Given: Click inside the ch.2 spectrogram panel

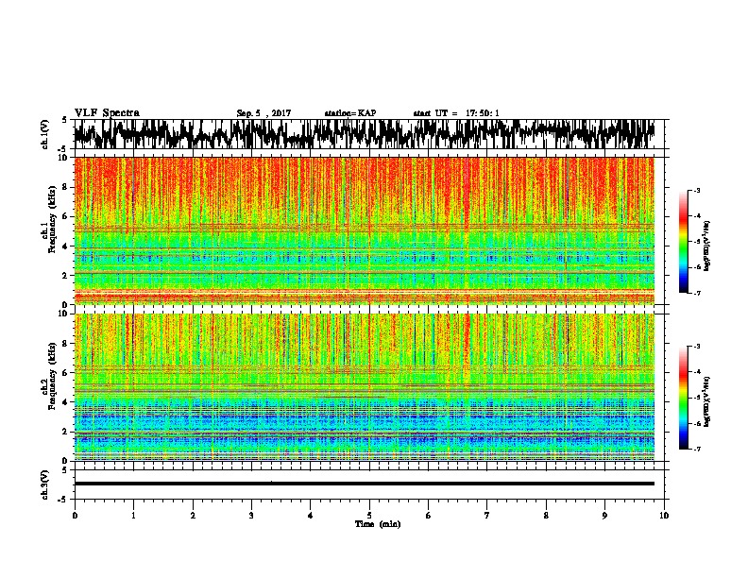Looking at the screenshot, I should [365, 387].
